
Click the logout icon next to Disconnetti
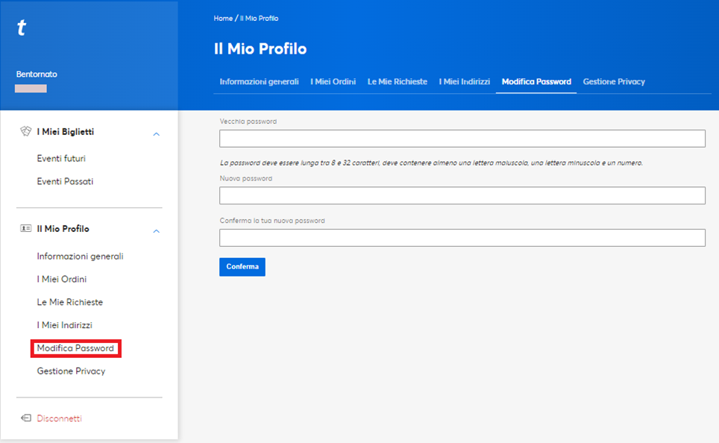(25, 418)
